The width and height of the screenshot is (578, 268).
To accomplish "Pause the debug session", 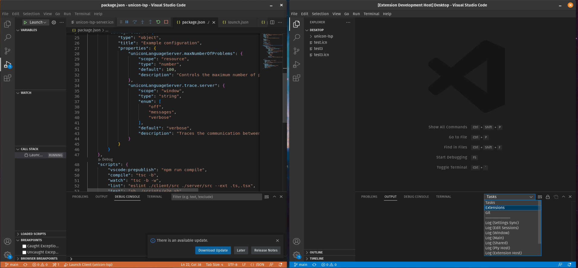I will pyautogui.click(x=127, y=22).
